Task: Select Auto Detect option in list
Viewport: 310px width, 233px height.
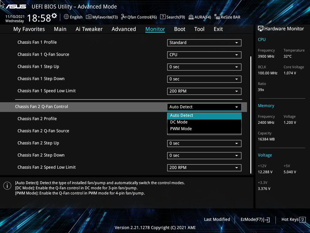Action: click(204, 116)
